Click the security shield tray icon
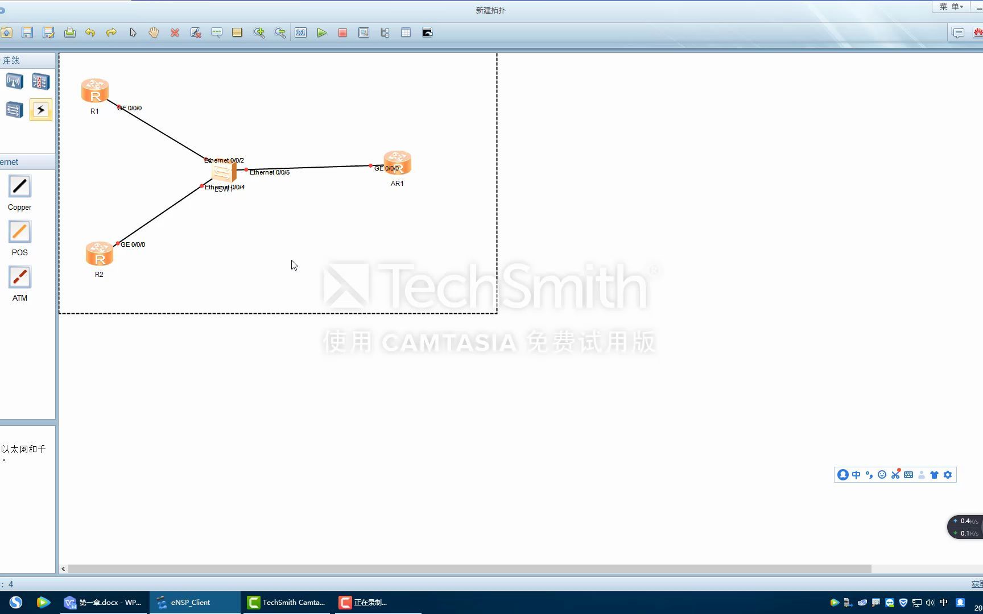The image size is (983, 614). [x=903, y=603]
